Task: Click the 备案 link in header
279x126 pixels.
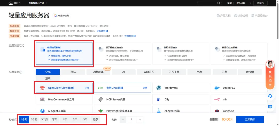Action: pos(229,3)
